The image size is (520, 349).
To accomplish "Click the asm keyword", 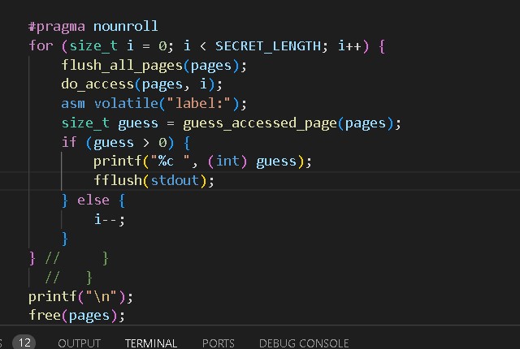I will (73, 103).
